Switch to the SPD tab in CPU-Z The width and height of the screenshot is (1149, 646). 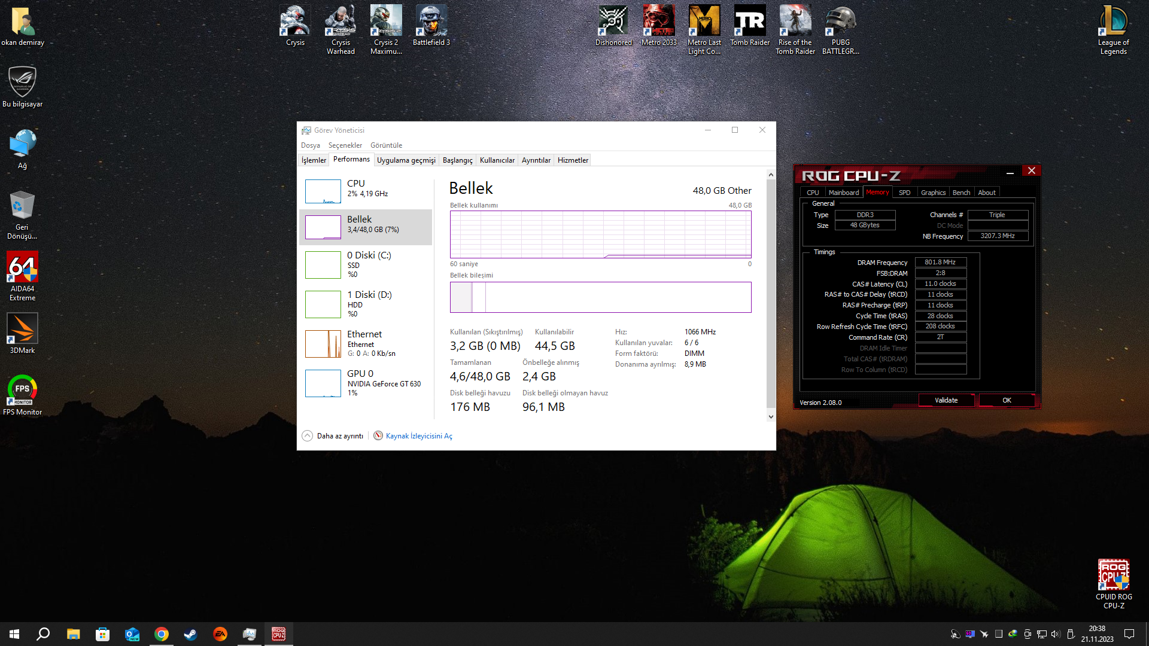click(904, 193)
